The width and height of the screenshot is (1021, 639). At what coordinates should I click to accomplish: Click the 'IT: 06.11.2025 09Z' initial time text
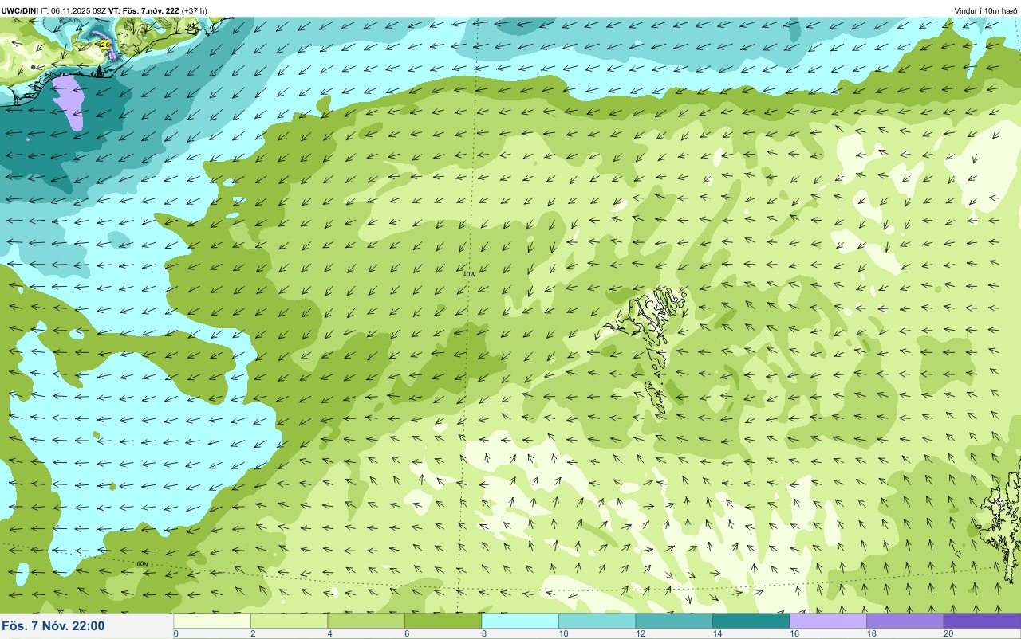tap(73, 10)
